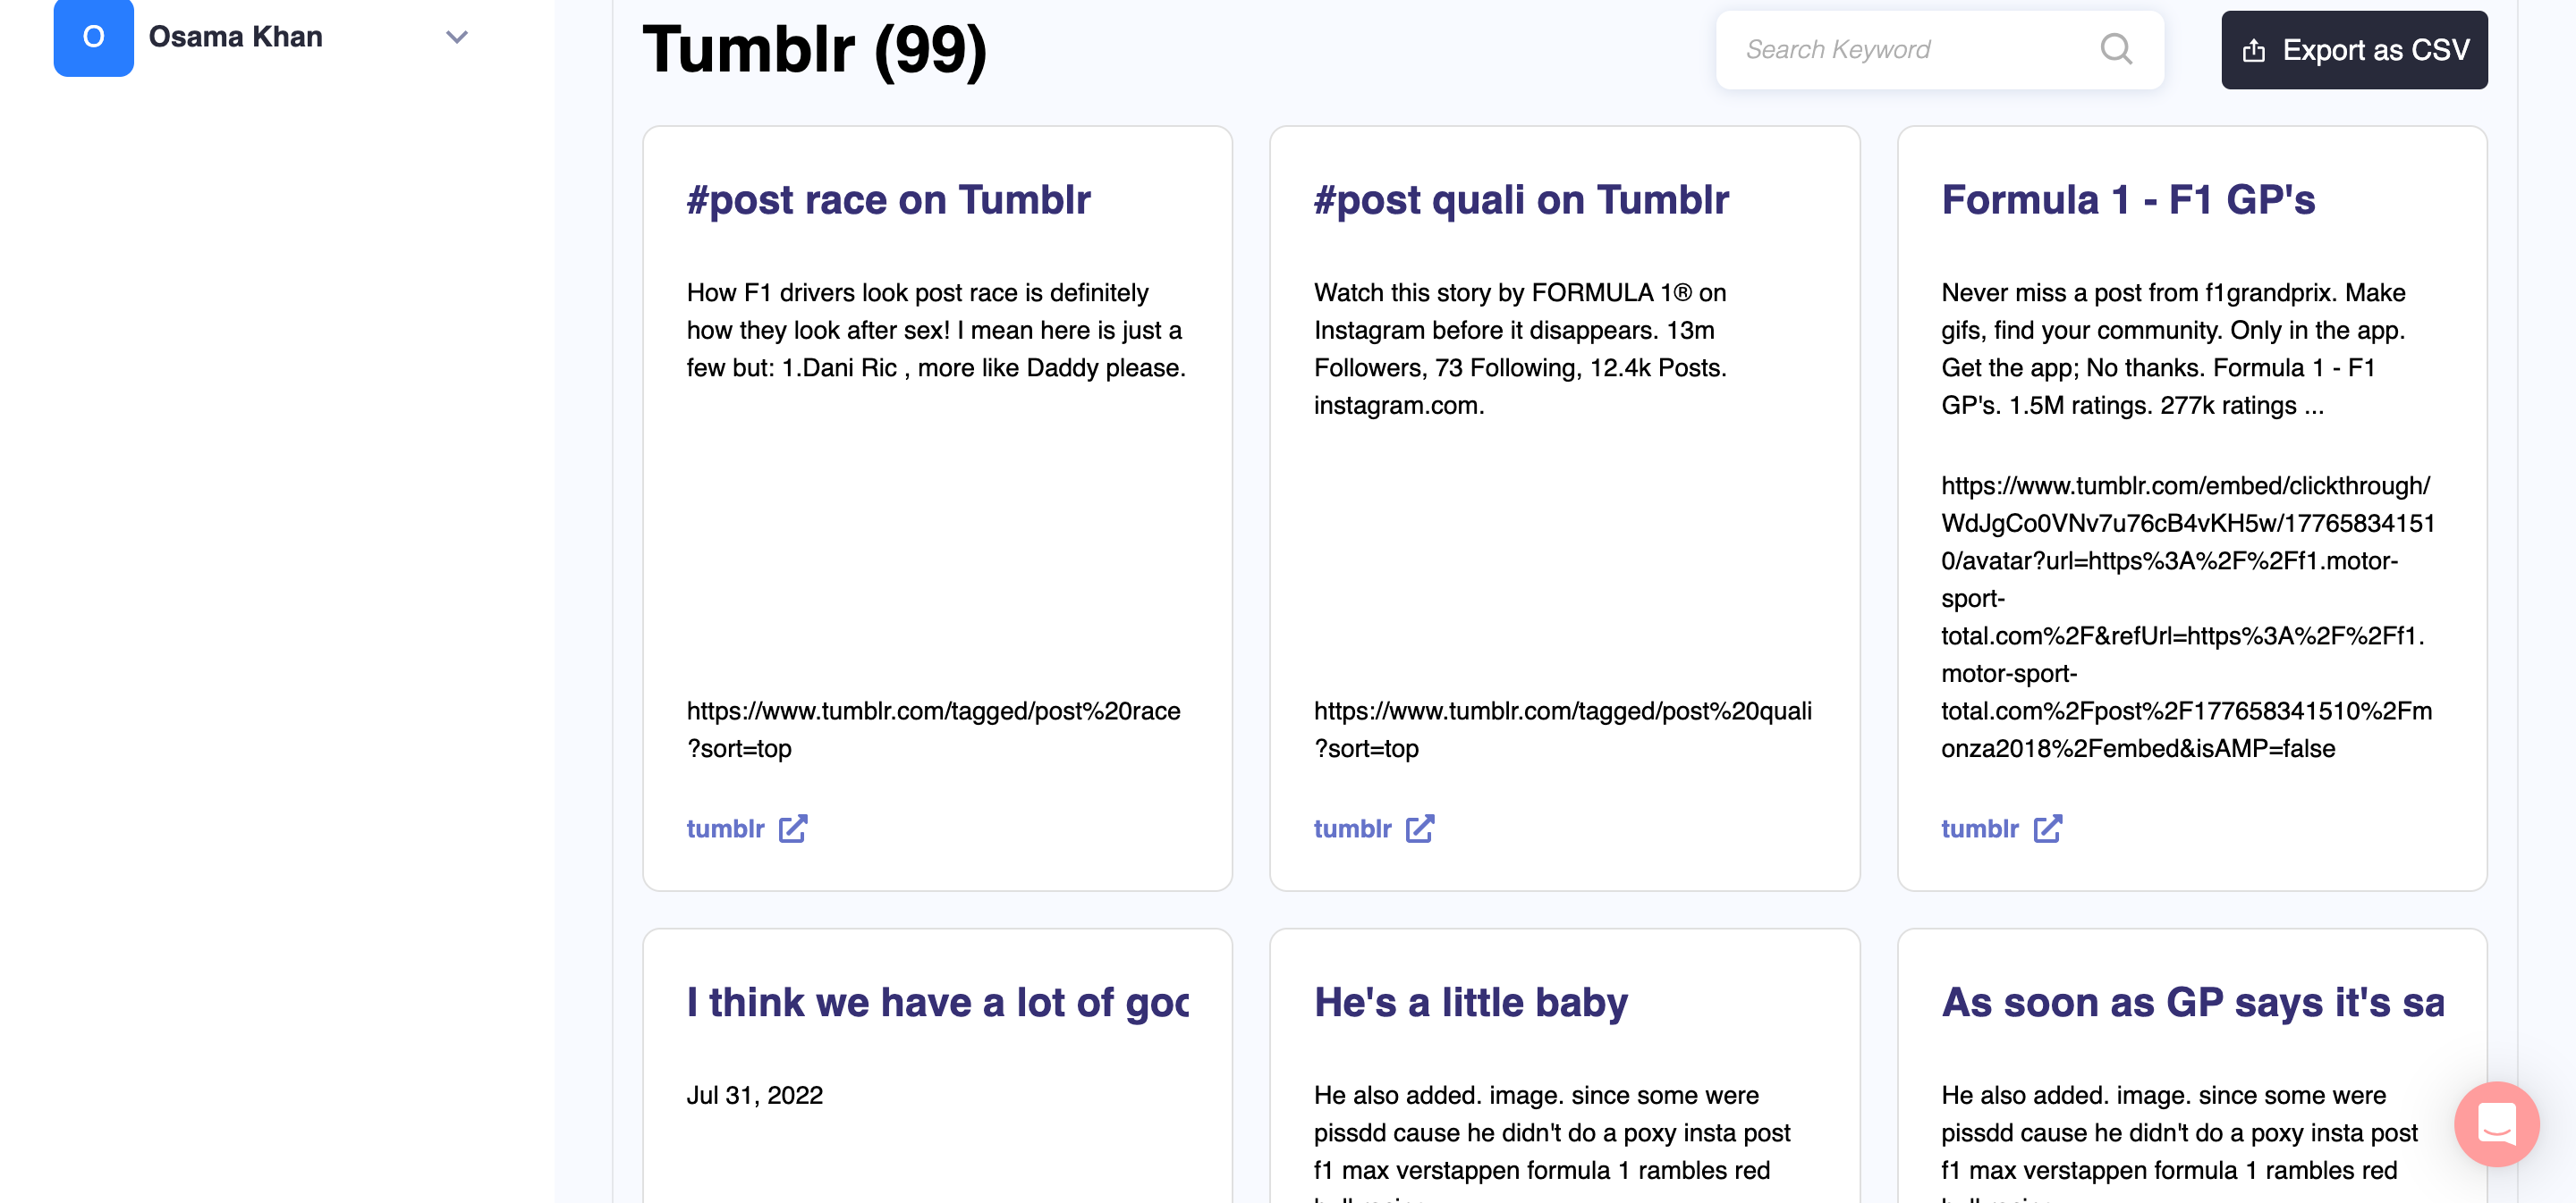Click the export share icon in CSV button

(x=2253, y=50)
